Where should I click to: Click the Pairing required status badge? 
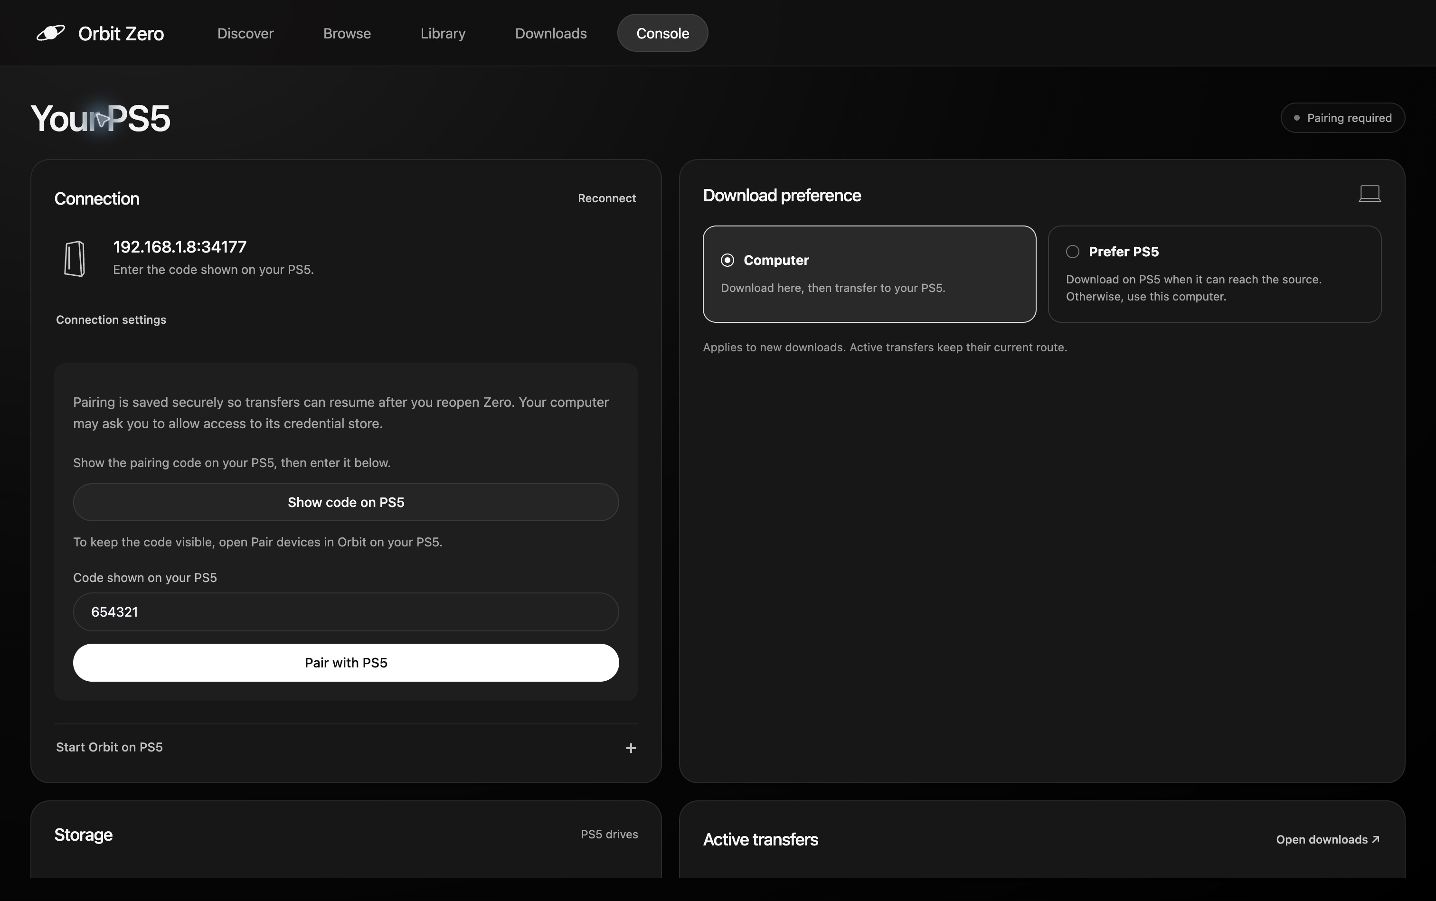click(1342, 118)
